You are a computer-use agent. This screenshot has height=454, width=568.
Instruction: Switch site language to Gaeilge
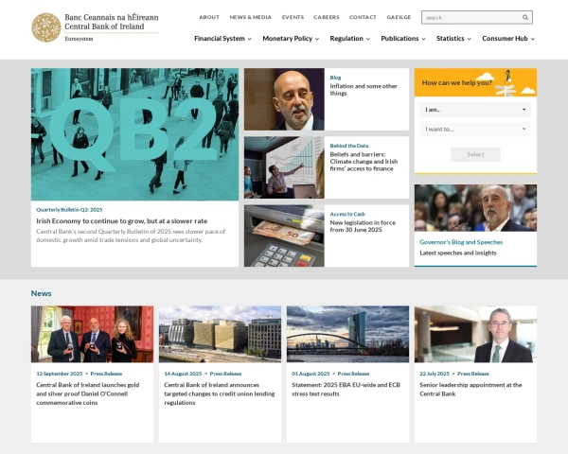399,17
